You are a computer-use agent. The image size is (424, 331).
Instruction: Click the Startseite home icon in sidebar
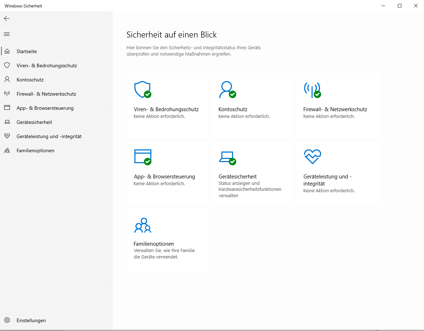pos(7,51)
